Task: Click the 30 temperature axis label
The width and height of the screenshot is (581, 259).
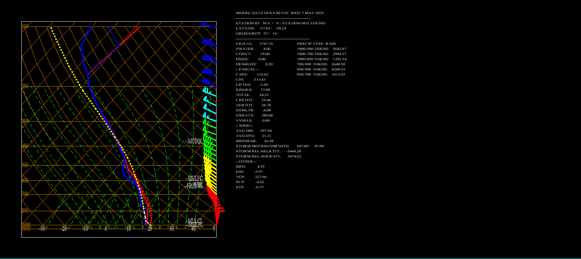Action: (172, 229)
